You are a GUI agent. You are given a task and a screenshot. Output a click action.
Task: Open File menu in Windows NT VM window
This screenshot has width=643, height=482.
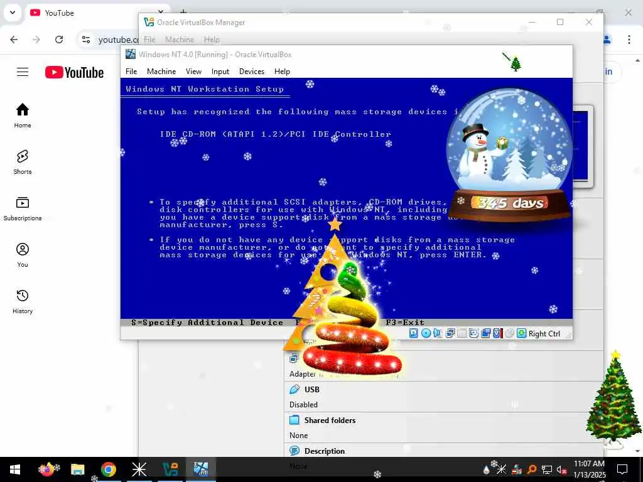(x=131, y=72)
